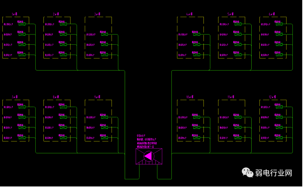303x188 pixels.
Task: Select the bottom junction box in building 2#
Action: (x=63, y=55)
